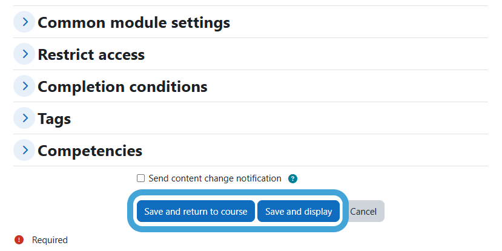Screen dimensions: 502x251
Task: Open the Tags section chevron icon
Action: (24, 118)
